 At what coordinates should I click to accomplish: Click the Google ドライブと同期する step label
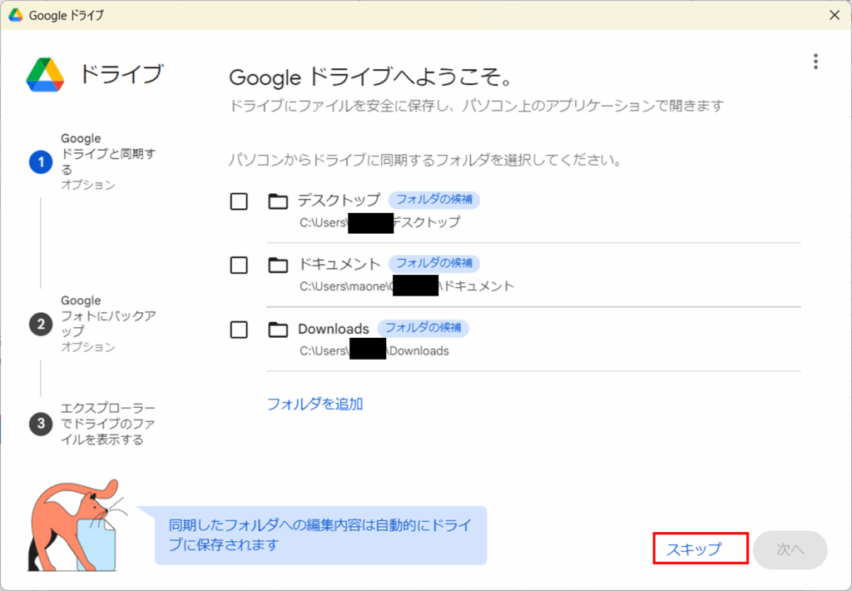pyautogui.click(x=107, y=154)
